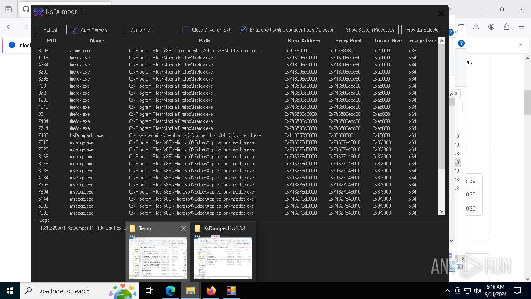531x299 pixels.
Task: Click Firefox back arrow button
Action: point(10,27)
